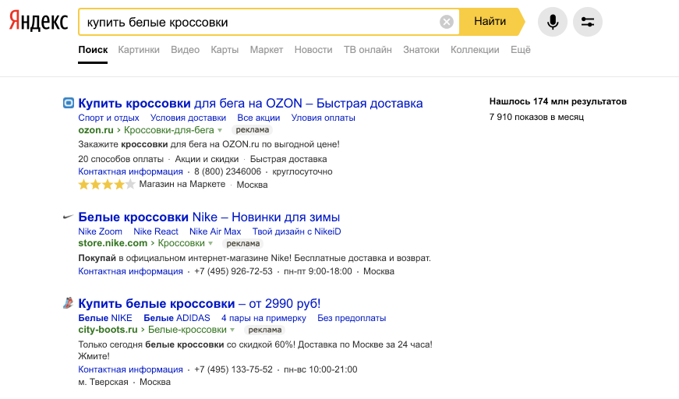Follow the Nike Air Max sitelink
This screenshot has width=679, height=399.
tap(215, 231)
